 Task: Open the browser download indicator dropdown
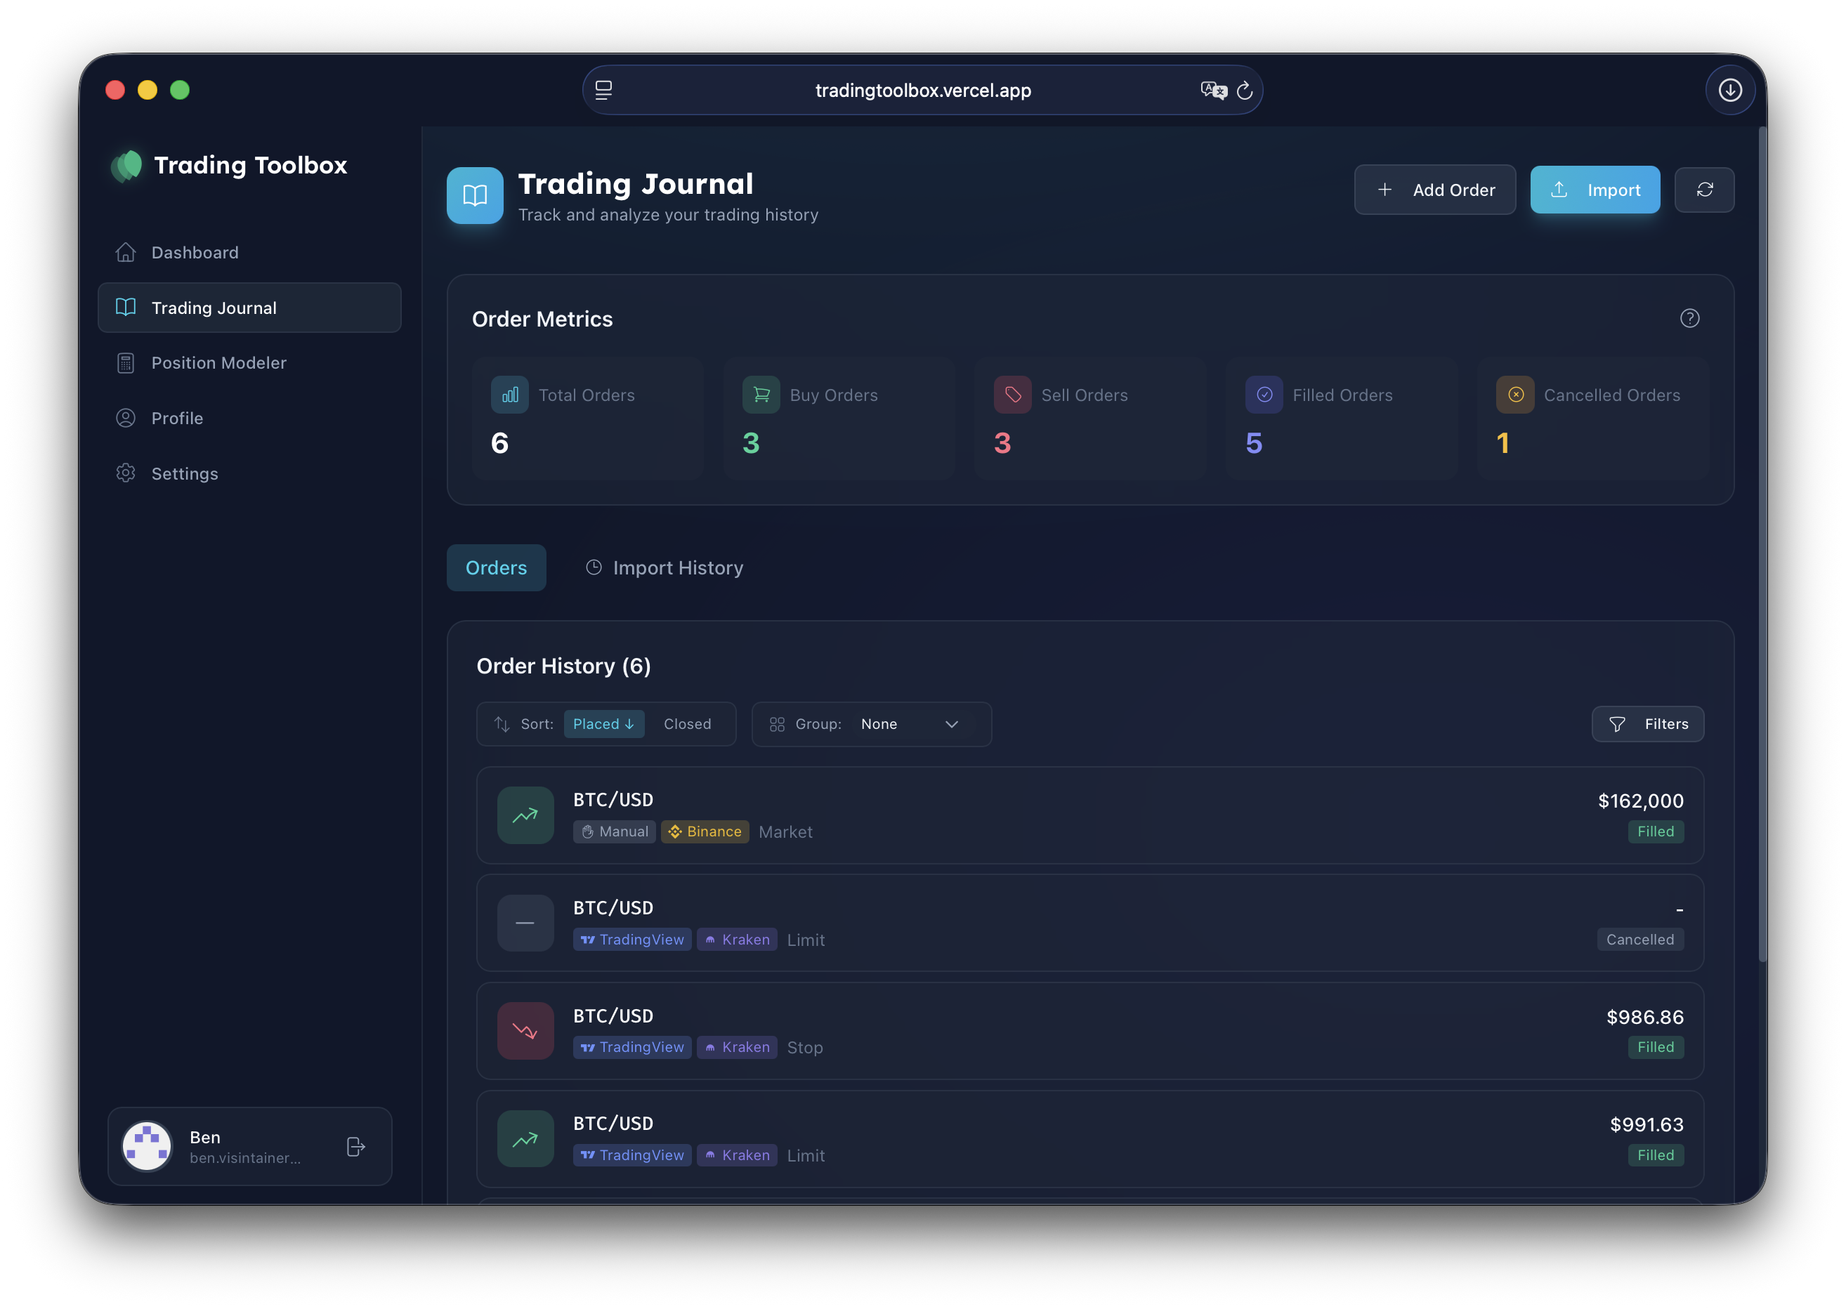(x=1730, y=89)
